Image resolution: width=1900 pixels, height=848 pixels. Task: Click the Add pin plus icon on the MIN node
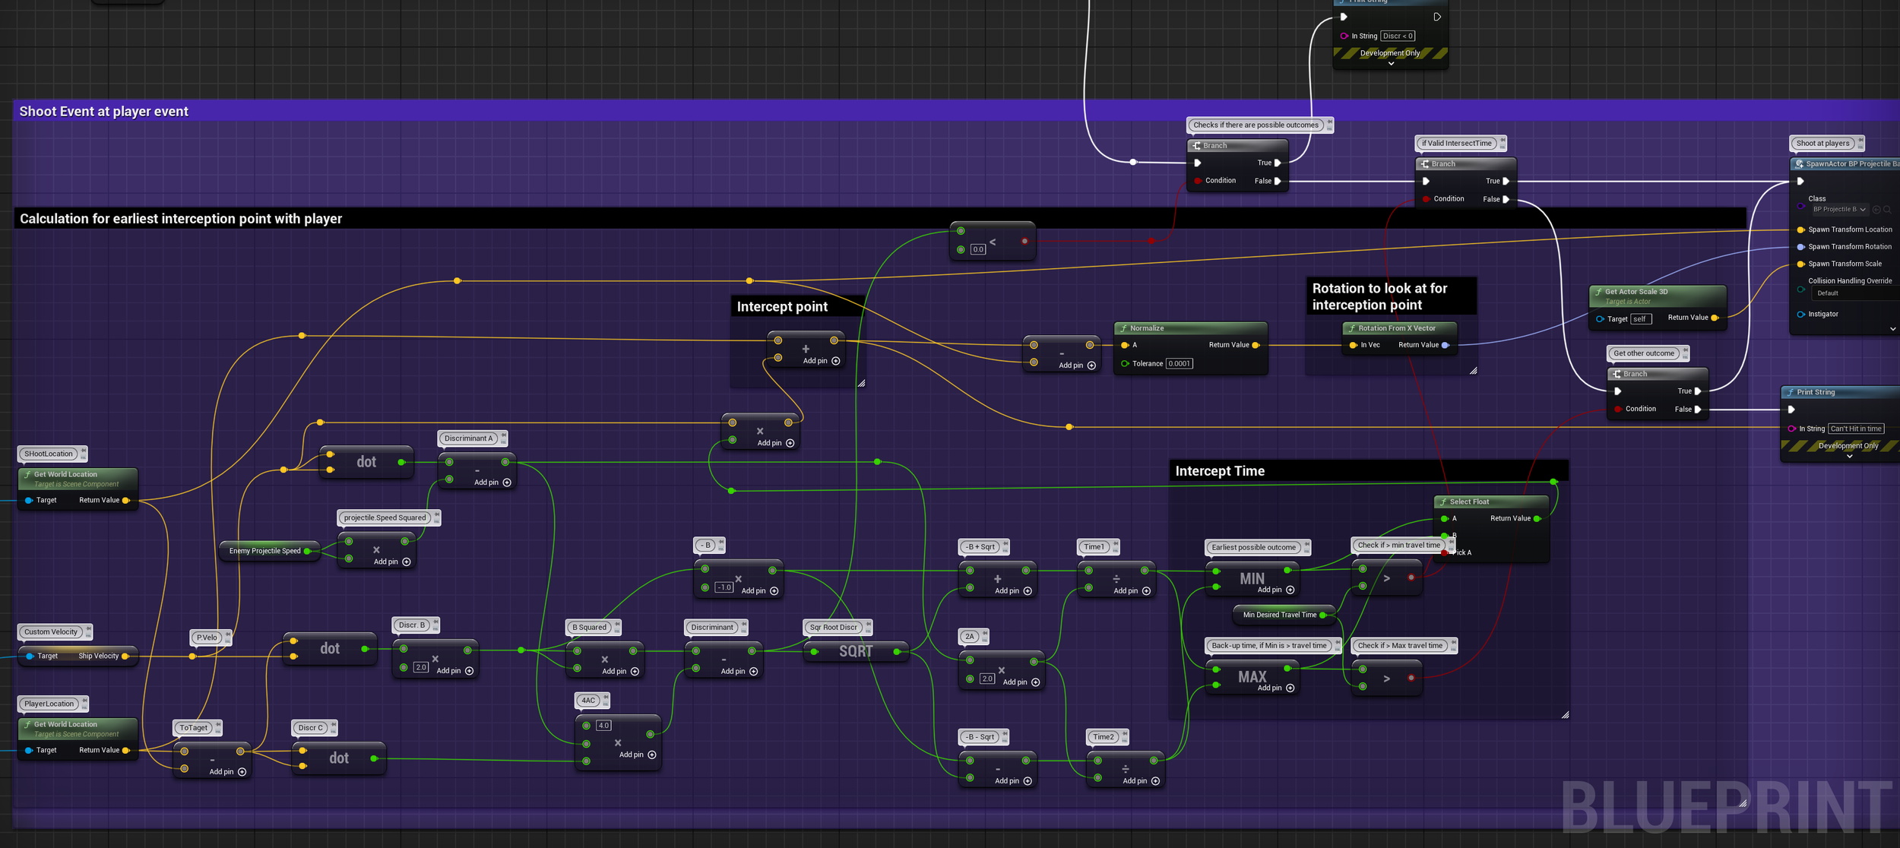tap(1290, 590)
